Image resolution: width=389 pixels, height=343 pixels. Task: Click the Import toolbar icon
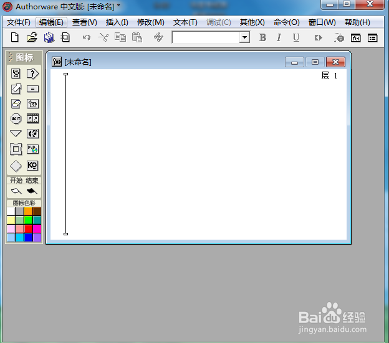pyautogui.click(x=65, y=37)
